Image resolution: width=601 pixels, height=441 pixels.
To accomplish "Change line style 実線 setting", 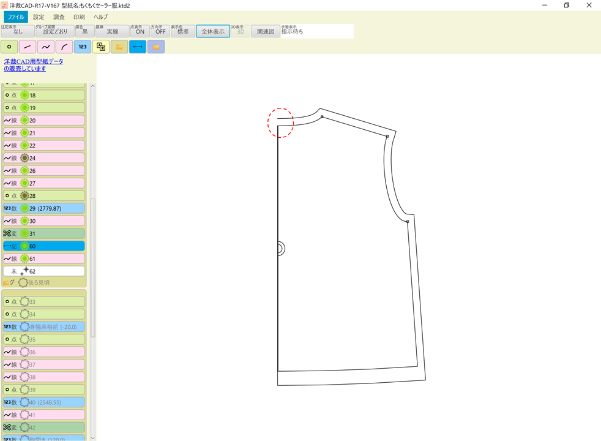I will (112, 31).
